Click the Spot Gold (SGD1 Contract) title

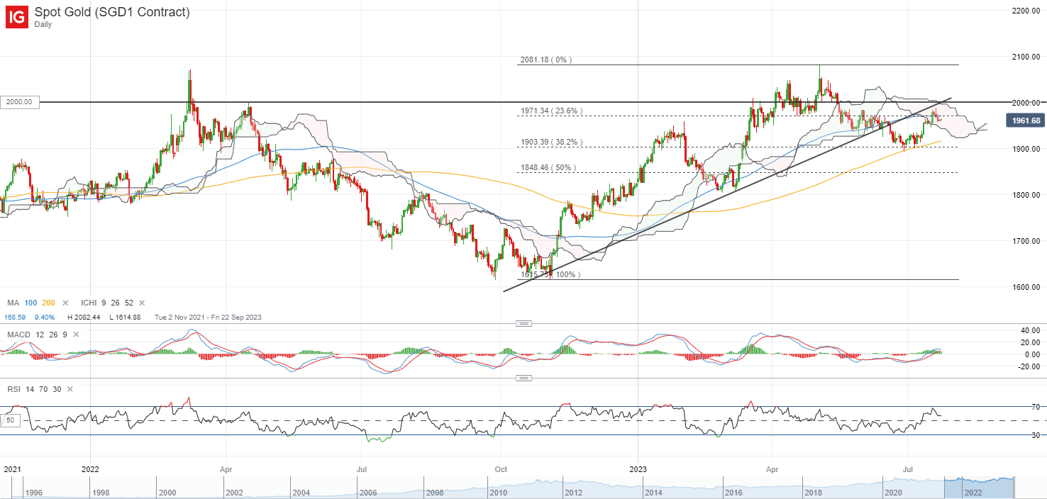[x=112, y=13]
